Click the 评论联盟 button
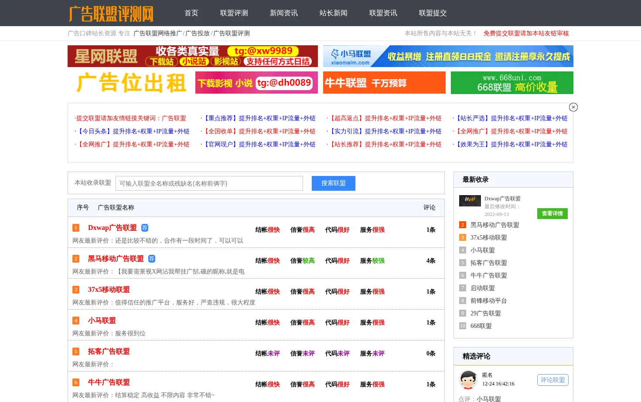This screenshot has width=641, height=402. click(553, 380)
